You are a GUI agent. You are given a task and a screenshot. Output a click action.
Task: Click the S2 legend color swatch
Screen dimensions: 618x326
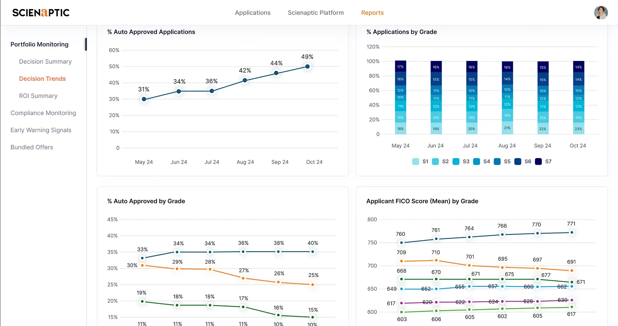(x=435, y=161)
